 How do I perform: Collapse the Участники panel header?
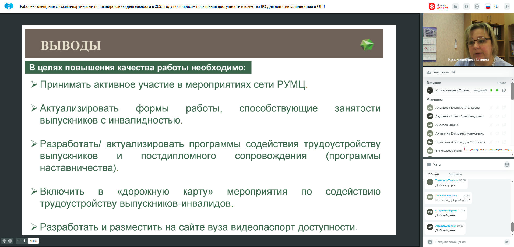click(441, 72)
